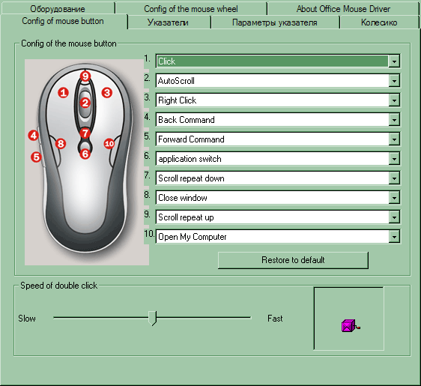
Task: Switch to the Оборудование tab
Action: coord(58,8)
